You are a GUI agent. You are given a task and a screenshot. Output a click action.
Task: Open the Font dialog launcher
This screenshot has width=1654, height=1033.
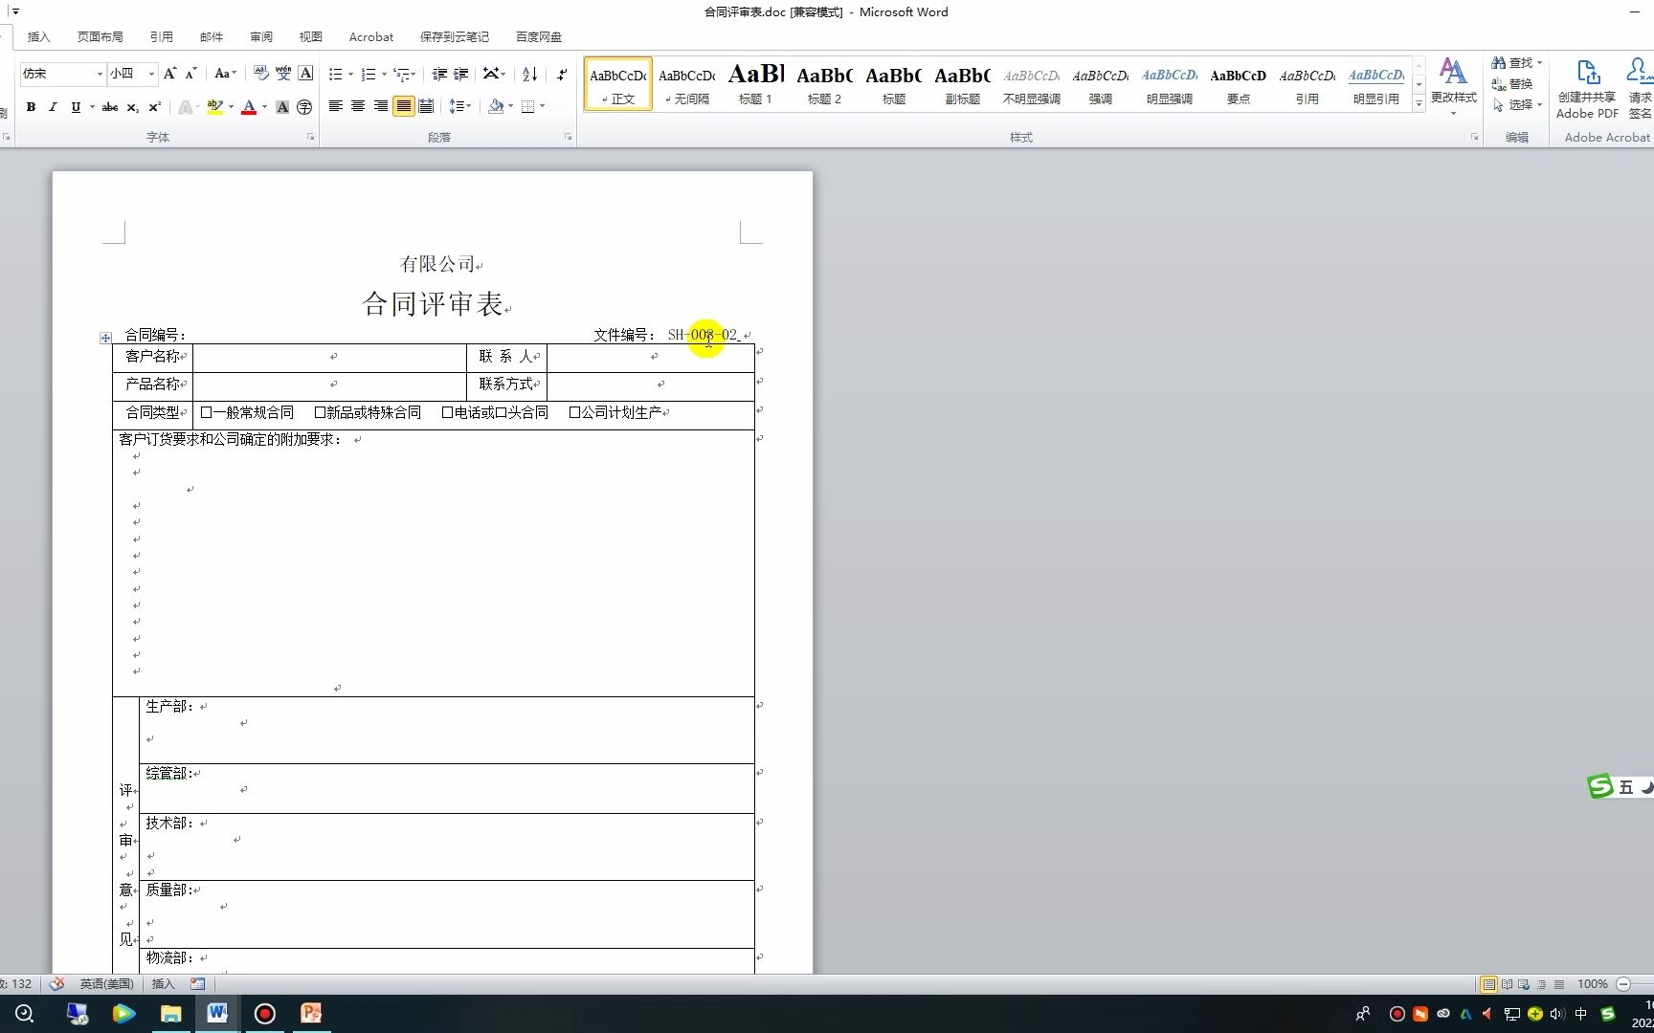pyautogui.click(x=310, y=138)
